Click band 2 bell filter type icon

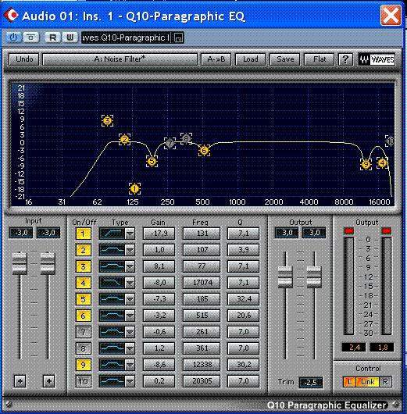[x=112, y=250]
